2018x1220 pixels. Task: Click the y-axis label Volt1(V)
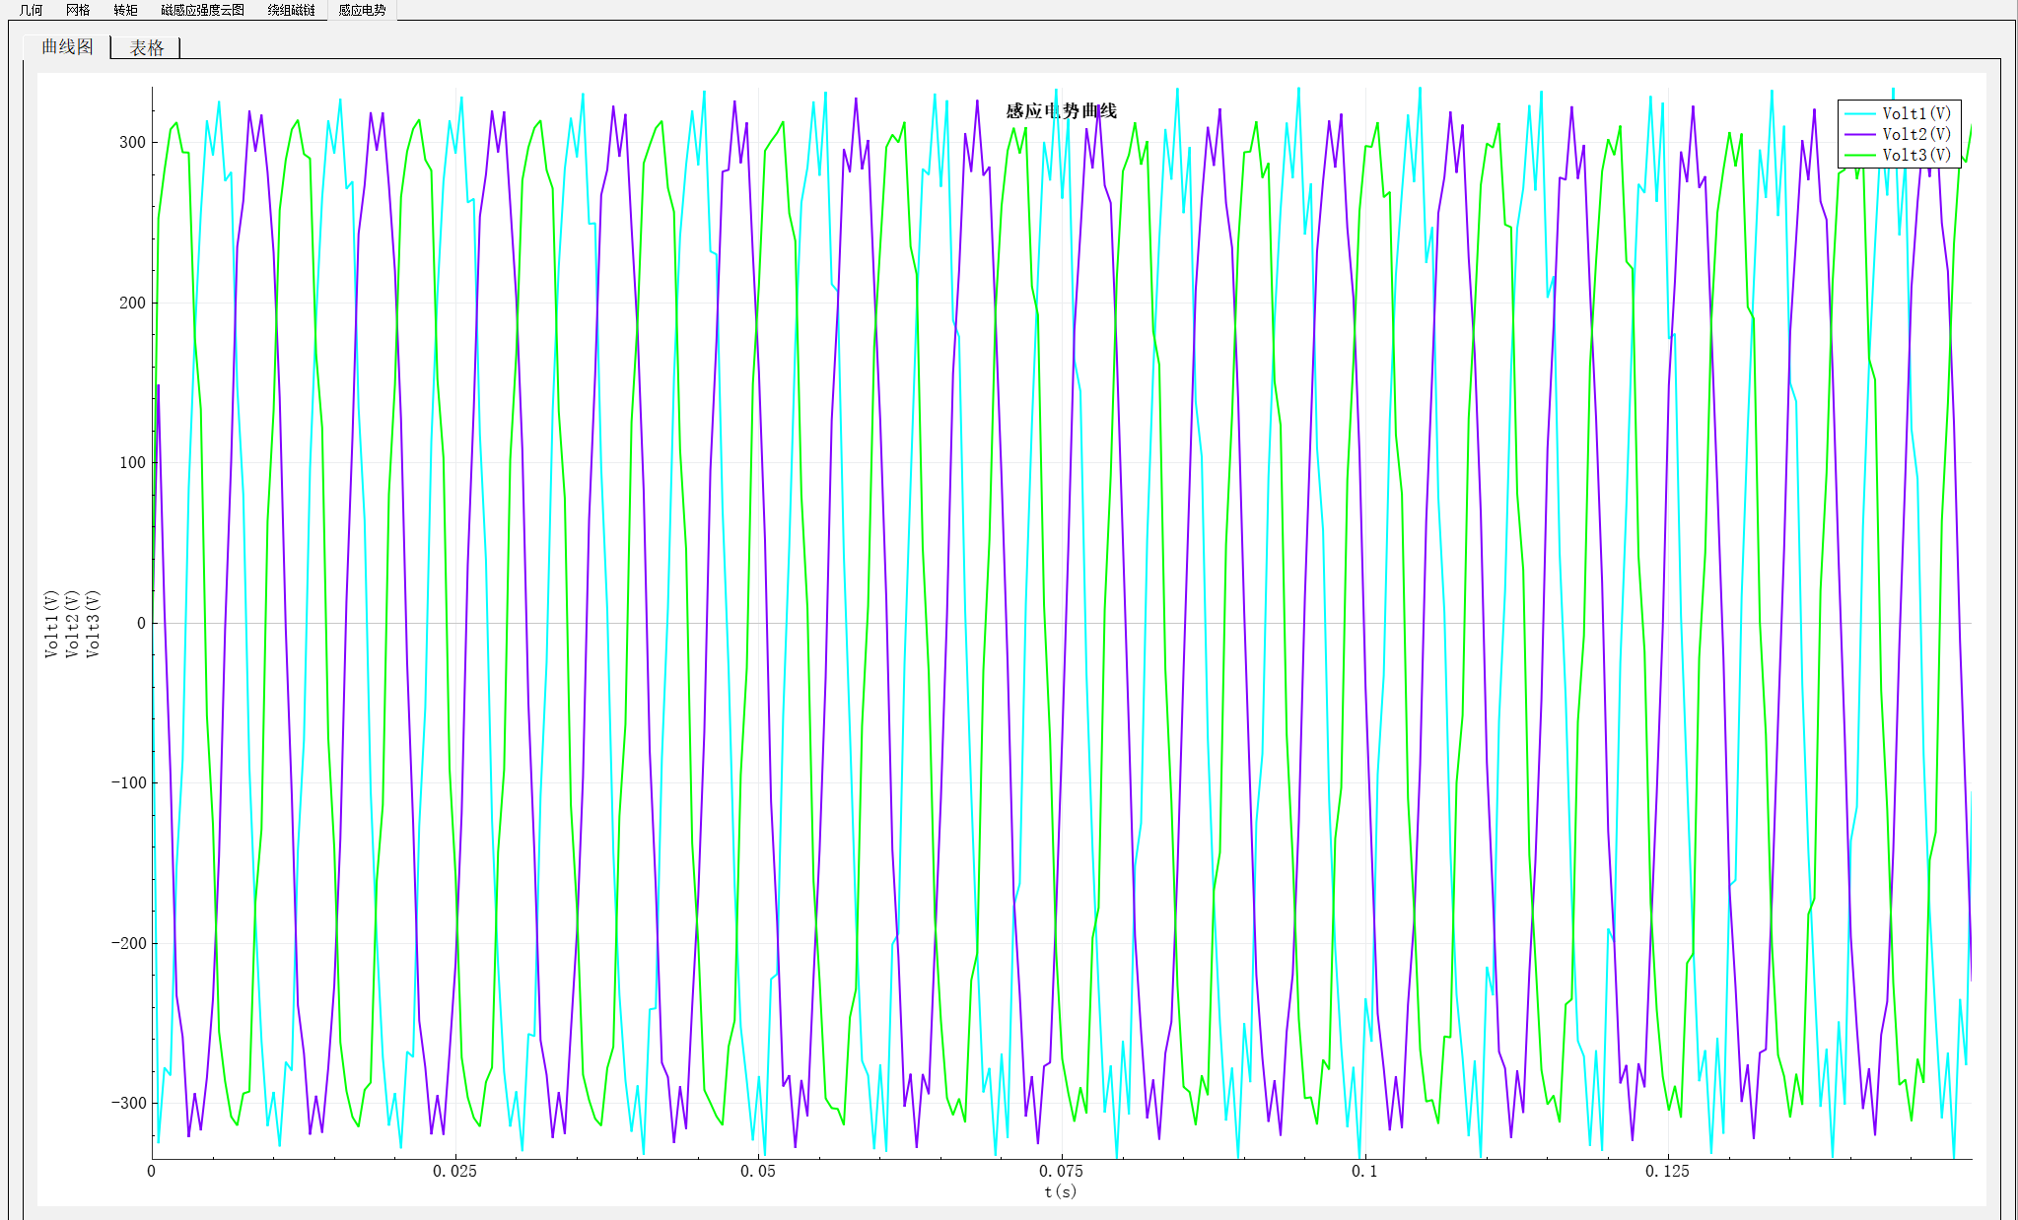51,624
